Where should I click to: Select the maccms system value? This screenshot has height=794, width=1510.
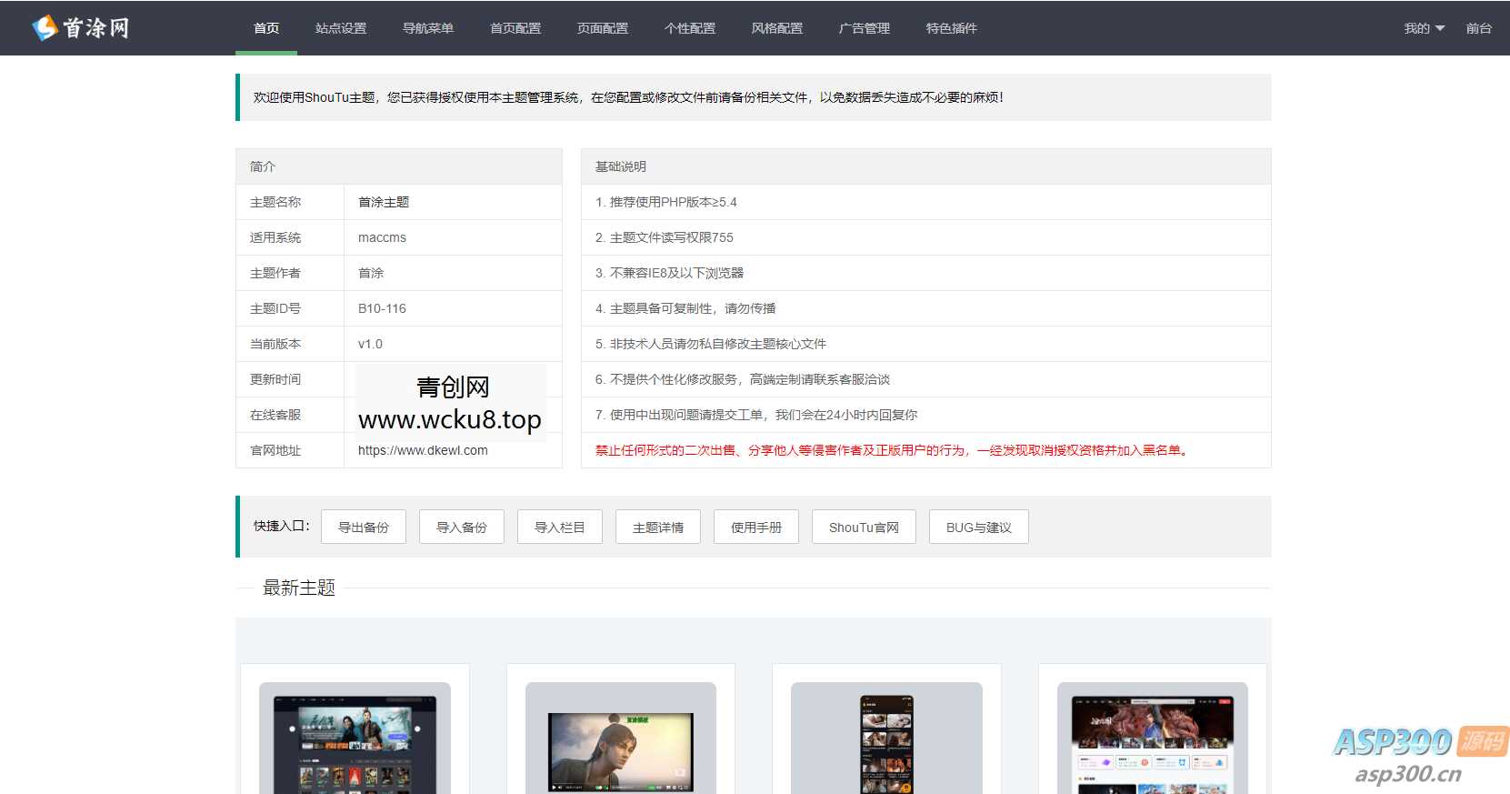pyautogui.click(x=382, y=237)
